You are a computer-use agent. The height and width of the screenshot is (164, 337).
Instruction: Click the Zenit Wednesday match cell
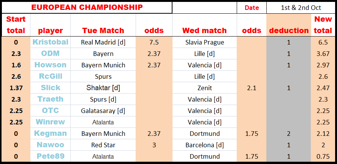(204, 88)
